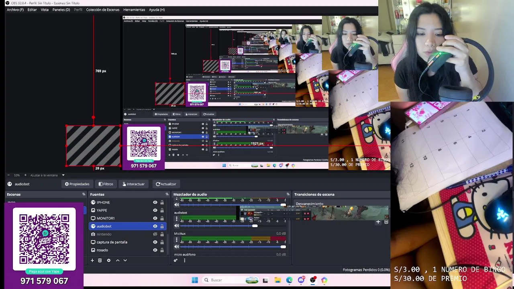Toggle lock on YAPPE source
Viewport: 514px width, 289px height.
162,210
